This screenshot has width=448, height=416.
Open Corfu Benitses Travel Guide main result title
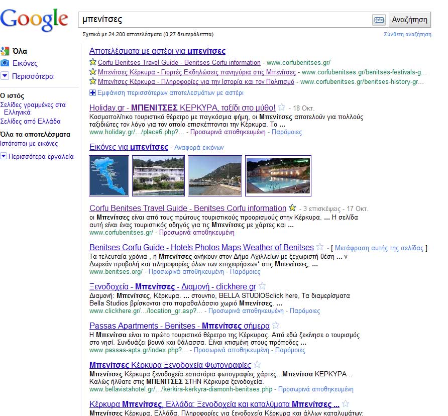point(188,208)
